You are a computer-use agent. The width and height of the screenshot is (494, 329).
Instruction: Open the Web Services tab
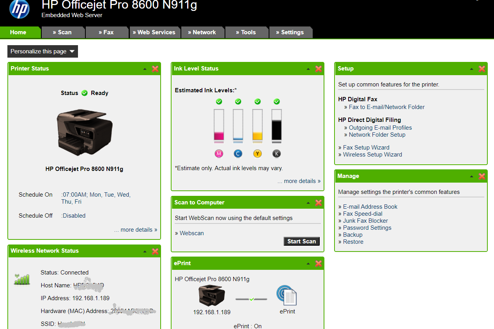154,32
